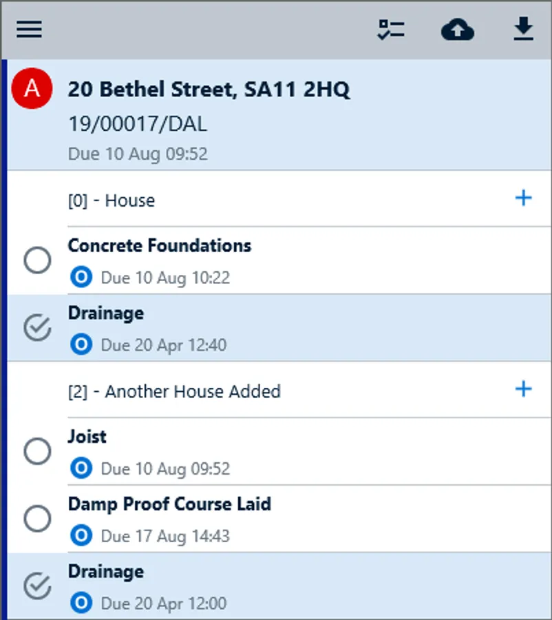The height and width of the screenshot is (620, 552).
Task: Check the Damp Proof Course Laid circle
Action: point(38,518)
